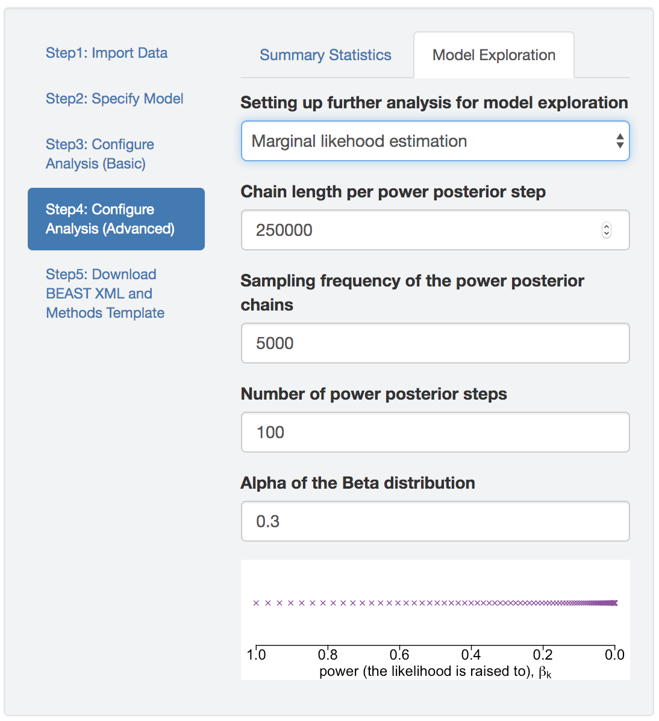Click the 'Chain length per power posterior step' label
This screenshot has height=721, width=659.
393,192
